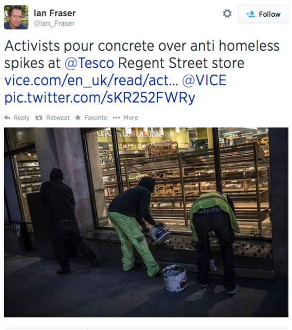
Task: Open the @VICE mention link
Action: (x=204, y=80)
